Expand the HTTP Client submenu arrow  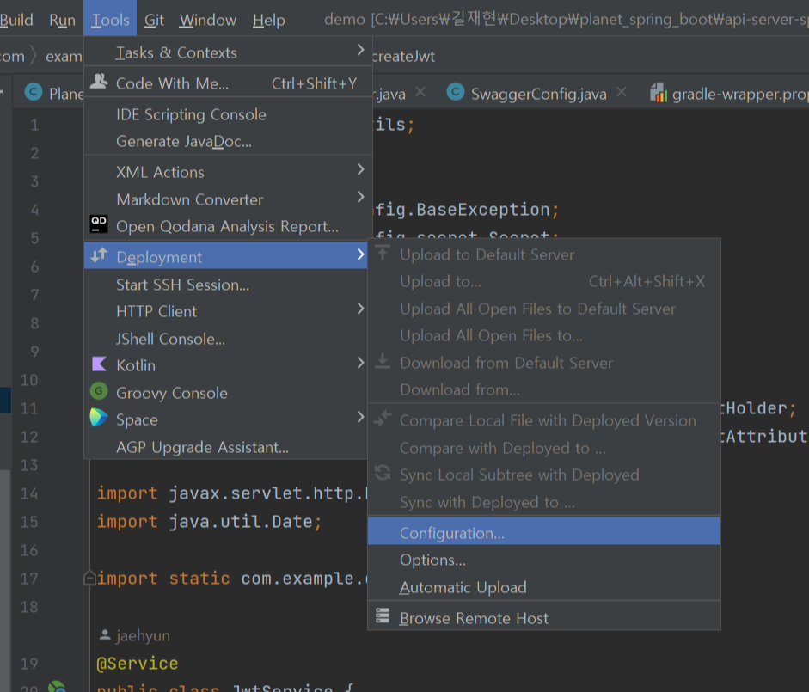point(360,309)
